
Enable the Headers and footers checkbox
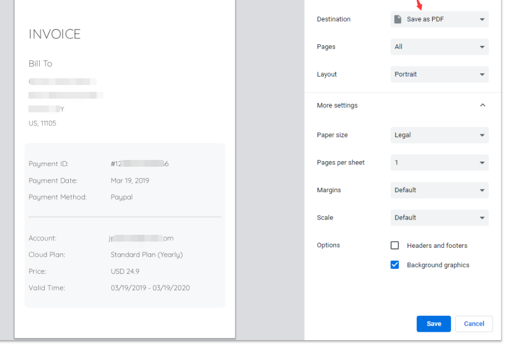click(x=394, y=246)
